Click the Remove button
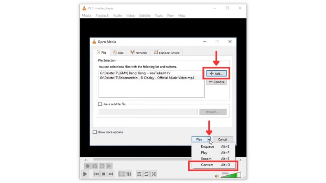Viewport: 326px width, 183px height. tap(216, 82)
